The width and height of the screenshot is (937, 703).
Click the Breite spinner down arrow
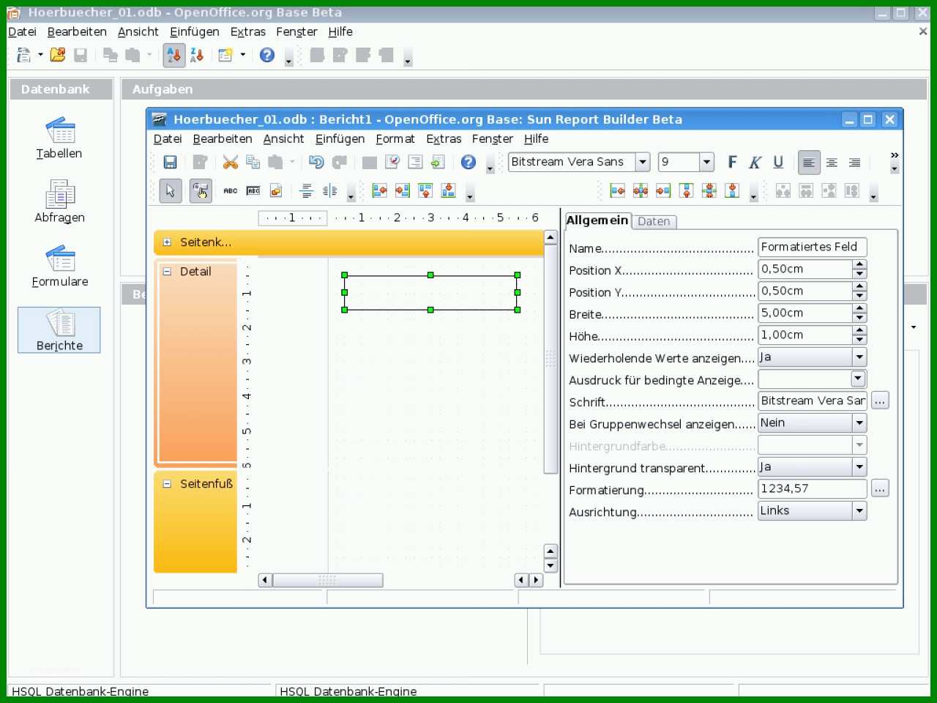(859, 318)
